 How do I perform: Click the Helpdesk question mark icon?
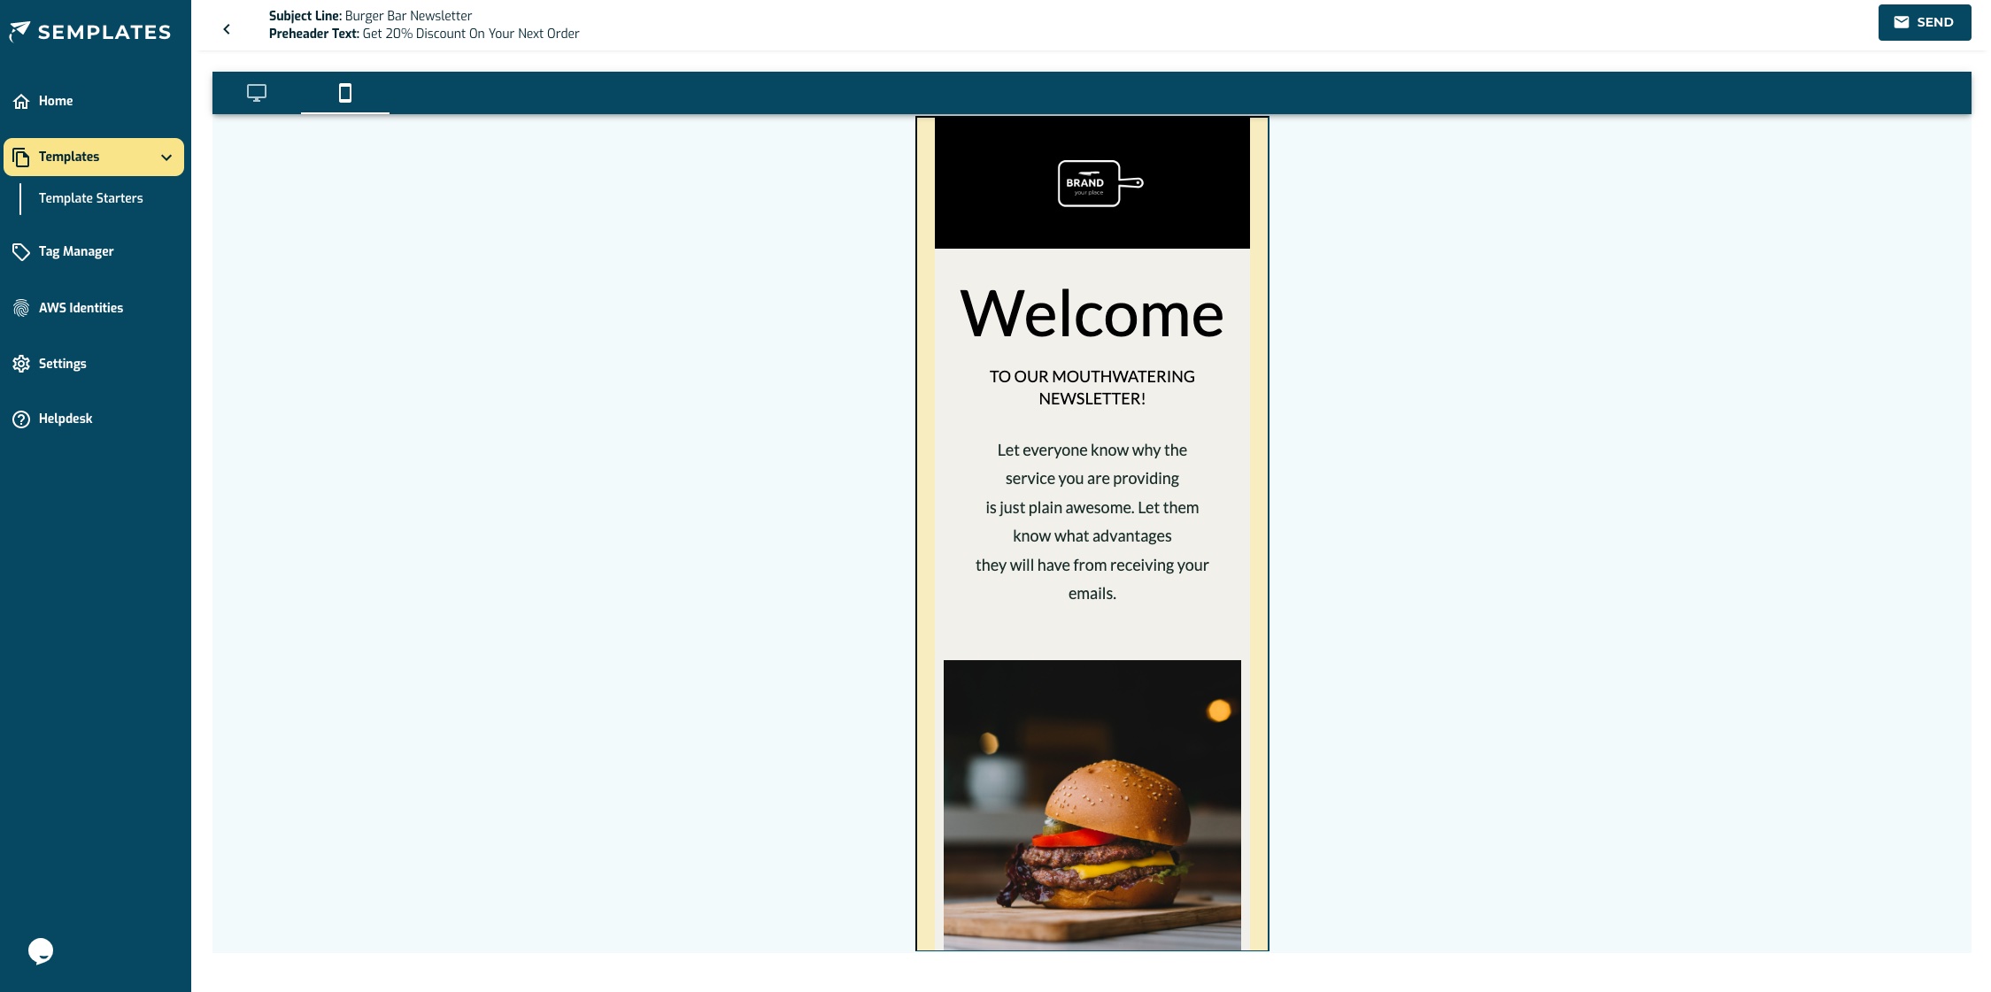click(x=21, y=419)
